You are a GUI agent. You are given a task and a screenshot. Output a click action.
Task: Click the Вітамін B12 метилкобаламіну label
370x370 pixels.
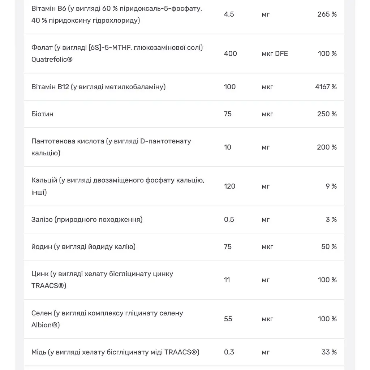point(98,87)
